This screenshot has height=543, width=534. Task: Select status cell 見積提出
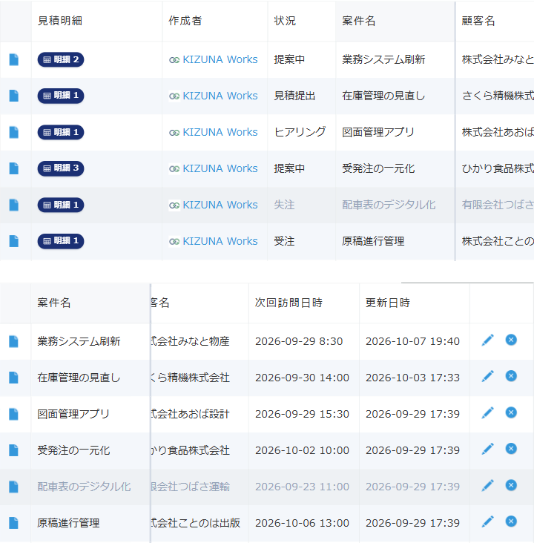[294, 96]
